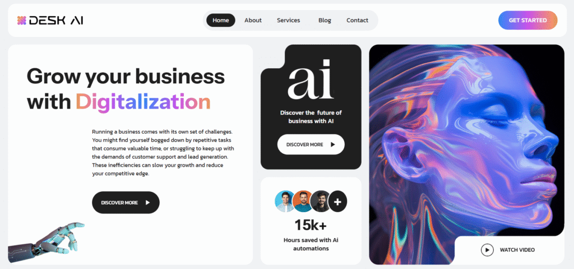This screenshot has width=574, height=269.
Task: Click arrow icon in white DISCOVER MORE button
Action: click(x=333, y=144)
